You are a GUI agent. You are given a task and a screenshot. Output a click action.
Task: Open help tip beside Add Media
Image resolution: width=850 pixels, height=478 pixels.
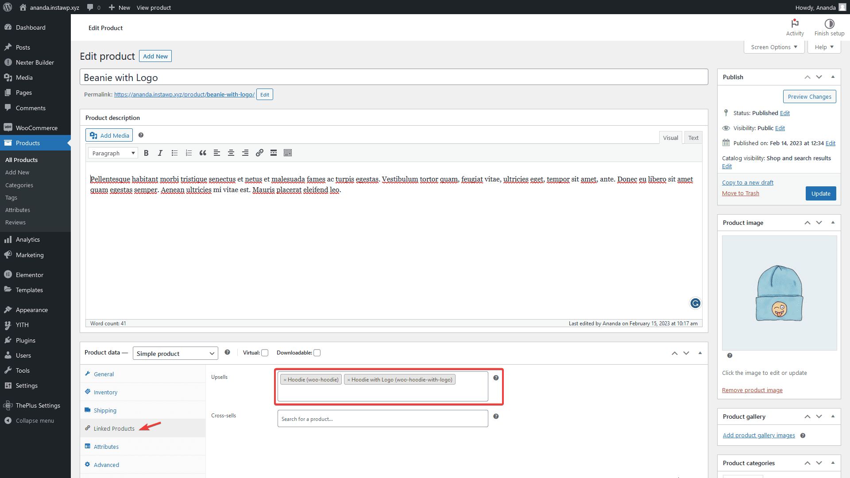pyautogui.click(x=141, y=135)
